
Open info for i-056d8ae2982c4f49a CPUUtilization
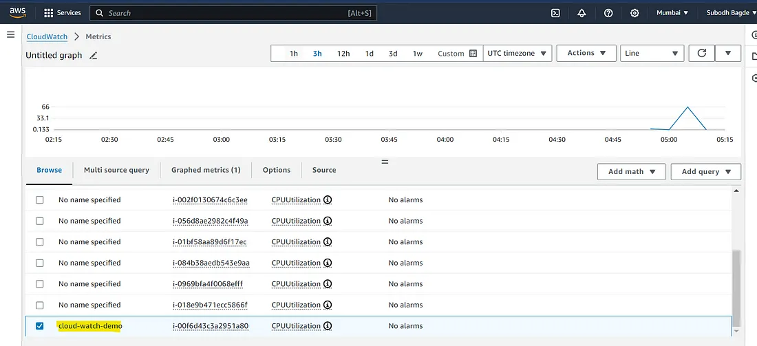328,221
